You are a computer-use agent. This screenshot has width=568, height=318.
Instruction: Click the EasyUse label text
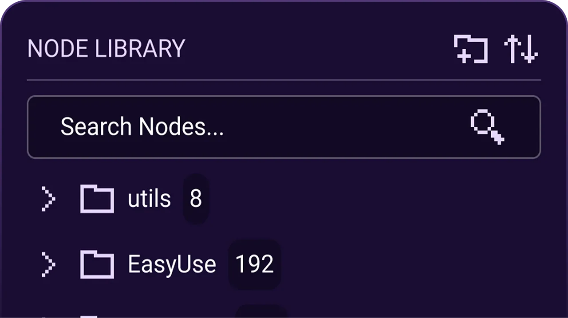click(172, 264)
